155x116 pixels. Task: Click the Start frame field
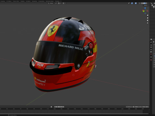click(x=138, y=107)
